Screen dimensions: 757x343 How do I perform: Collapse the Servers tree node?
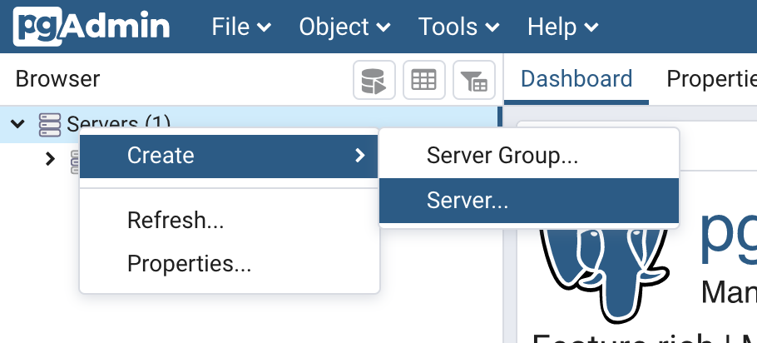tap(17, 125)
